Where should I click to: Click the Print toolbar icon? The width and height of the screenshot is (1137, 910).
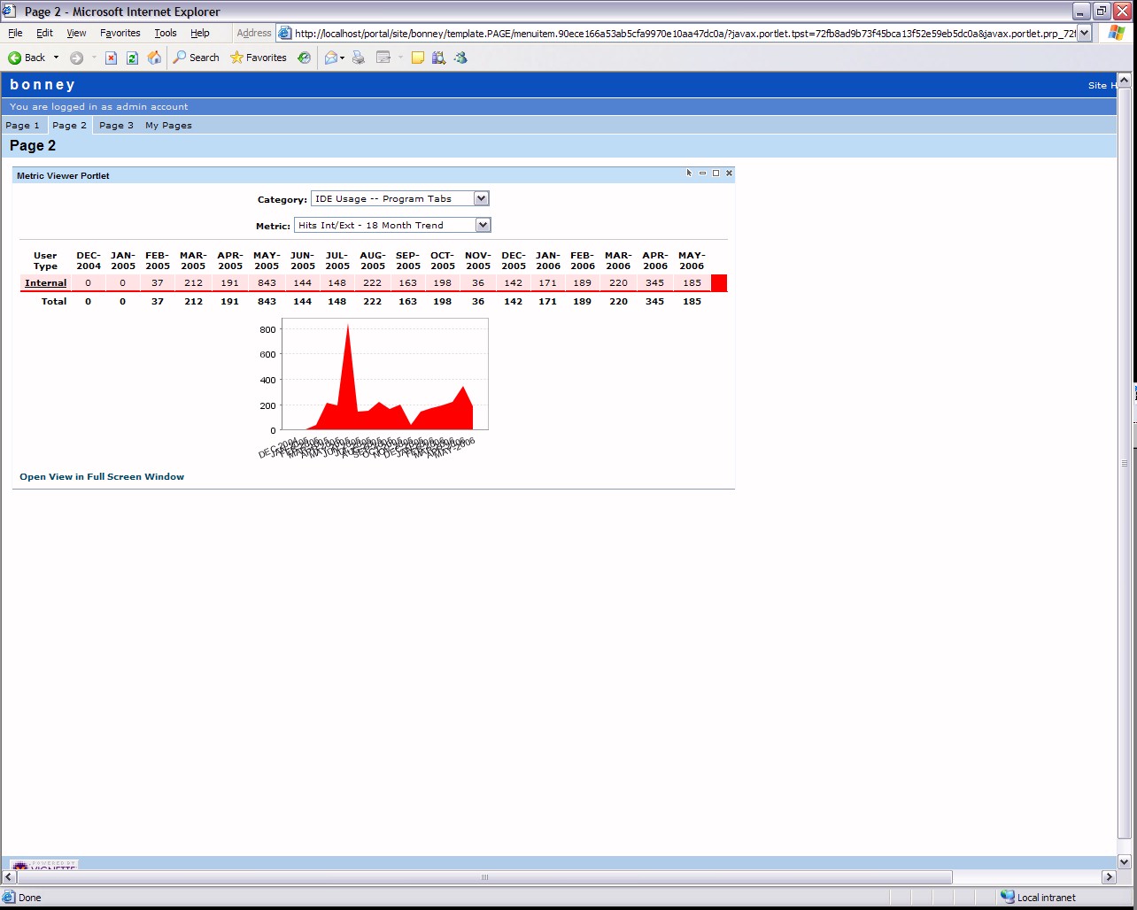[359, 58]
